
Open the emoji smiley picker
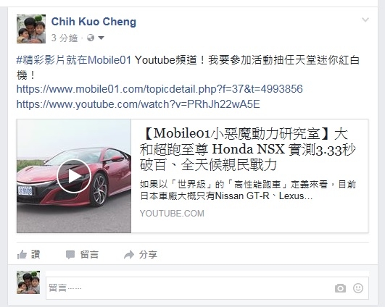coord(358,288)
